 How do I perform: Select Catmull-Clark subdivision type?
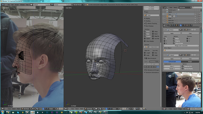[x=172, y=62]
